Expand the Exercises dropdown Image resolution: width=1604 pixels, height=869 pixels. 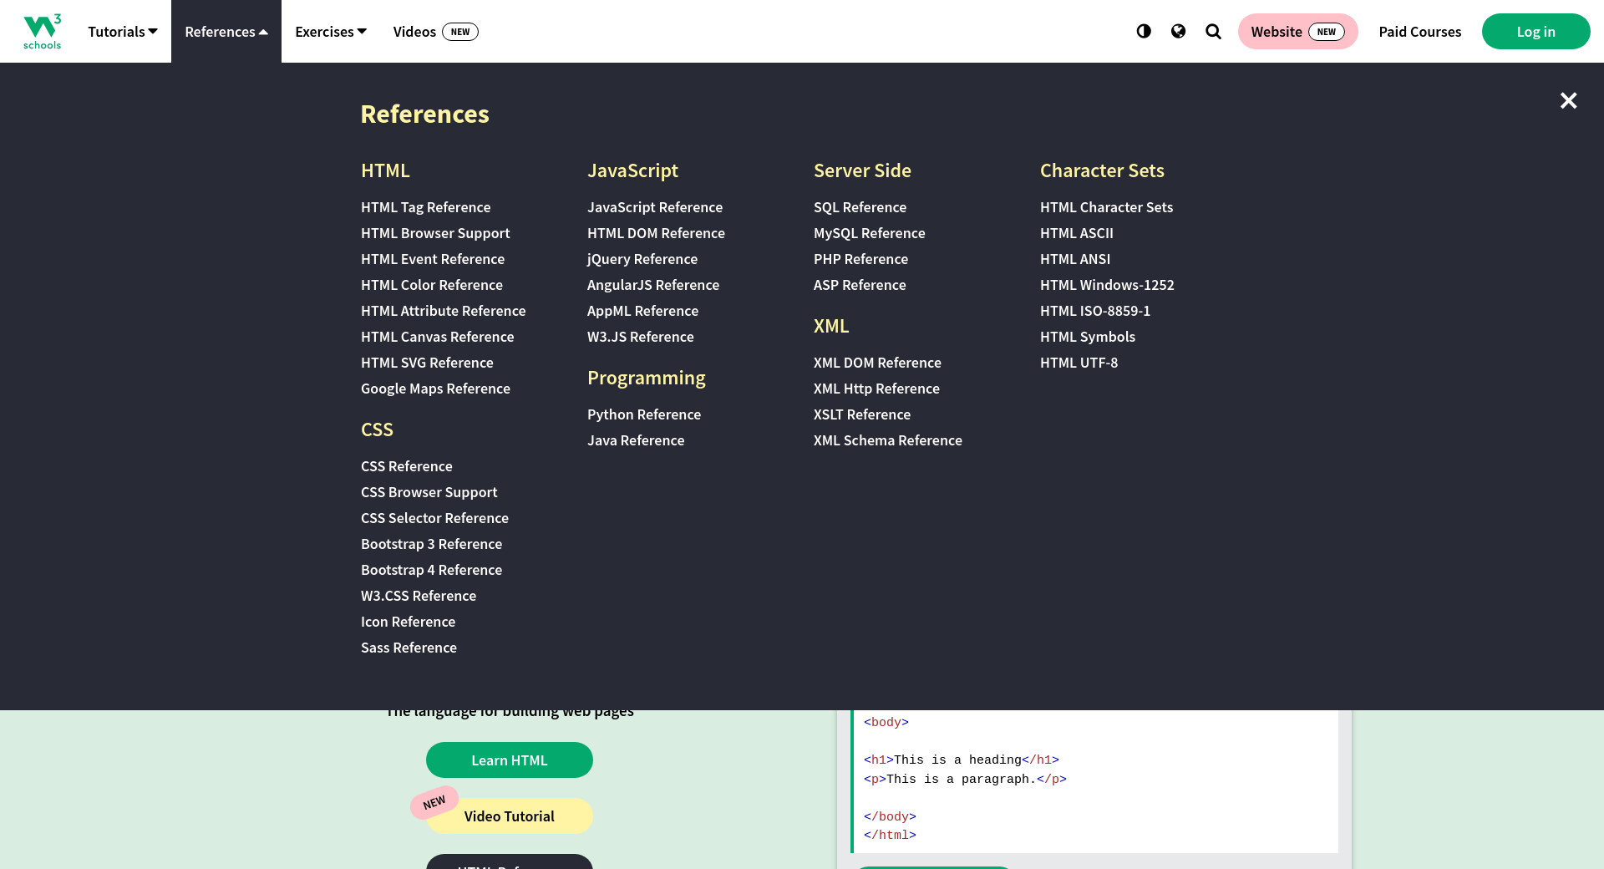click(330, 32)
